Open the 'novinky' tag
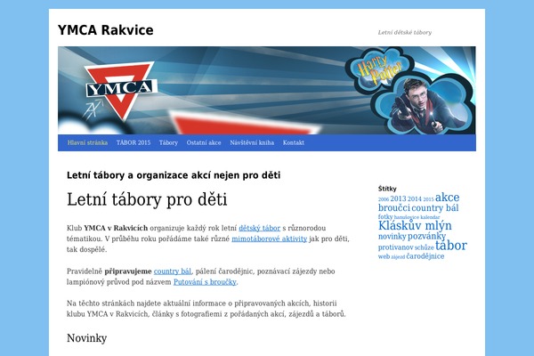This screenshot has height=356, width=534. coord(392,237)
